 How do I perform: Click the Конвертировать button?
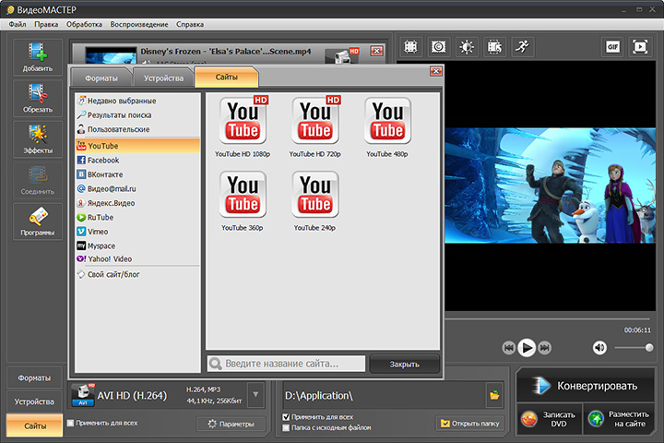click(587, 386)
